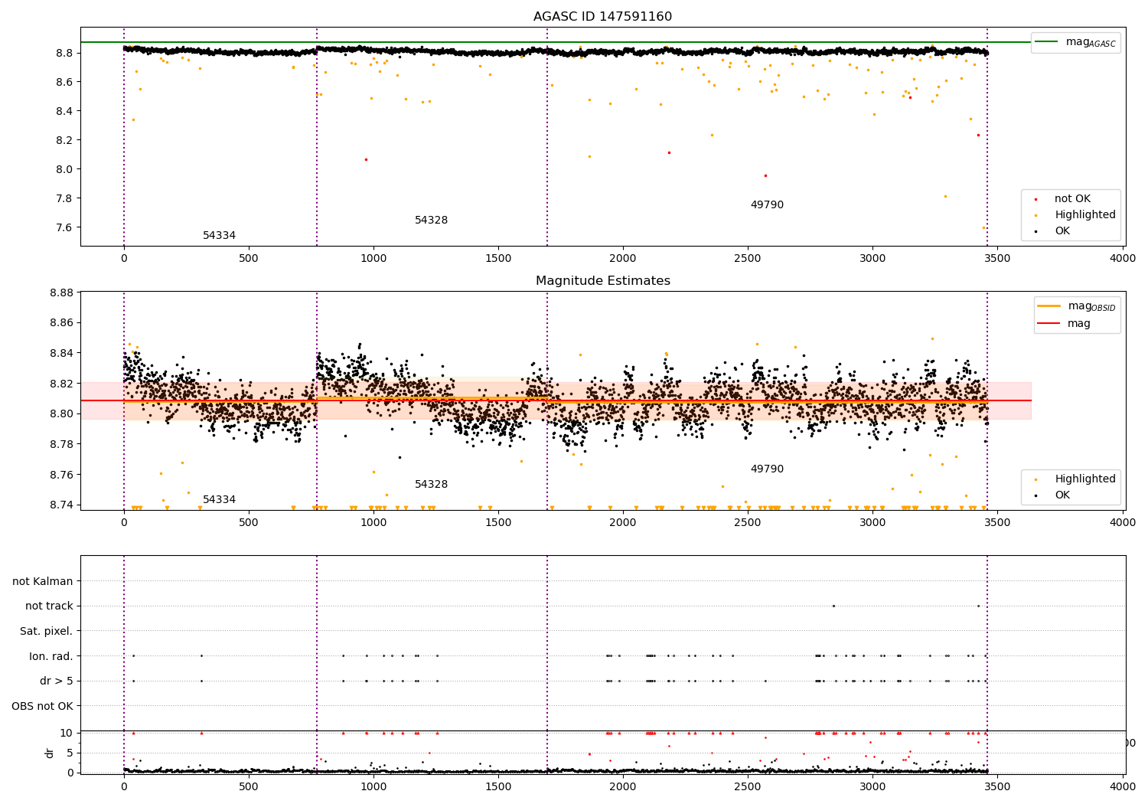Image resolution: width=1148 pixels, height=804 pixels.
Task: Click the orange mag_OBSID line sample in the legend
Action: tap(1049, 306)
